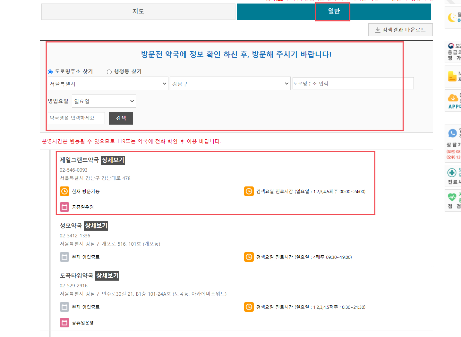Open the 강남구 district dropdown
The width and height of the screenshot is (461, 337).
pos(230,84)
